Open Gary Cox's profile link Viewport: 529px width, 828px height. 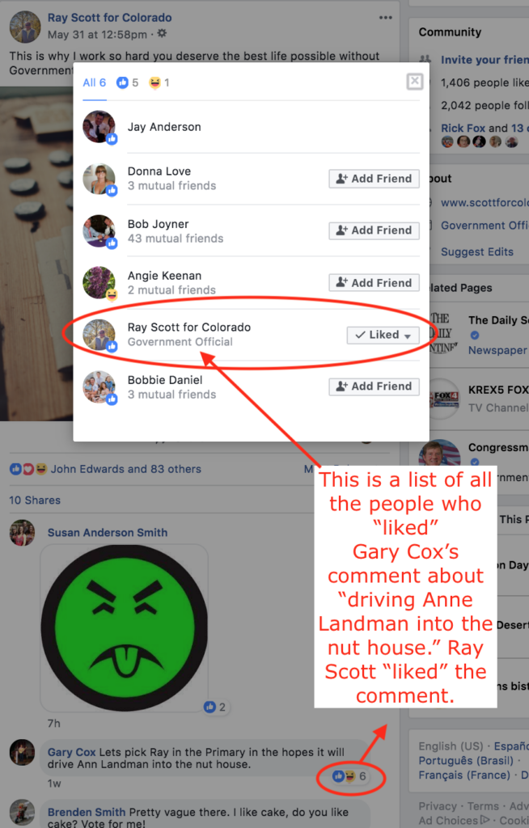(72, 752)
